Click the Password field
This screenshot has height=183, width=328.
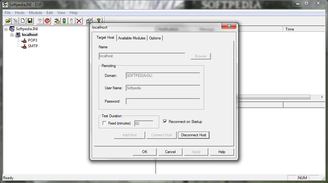pos(163,101)
